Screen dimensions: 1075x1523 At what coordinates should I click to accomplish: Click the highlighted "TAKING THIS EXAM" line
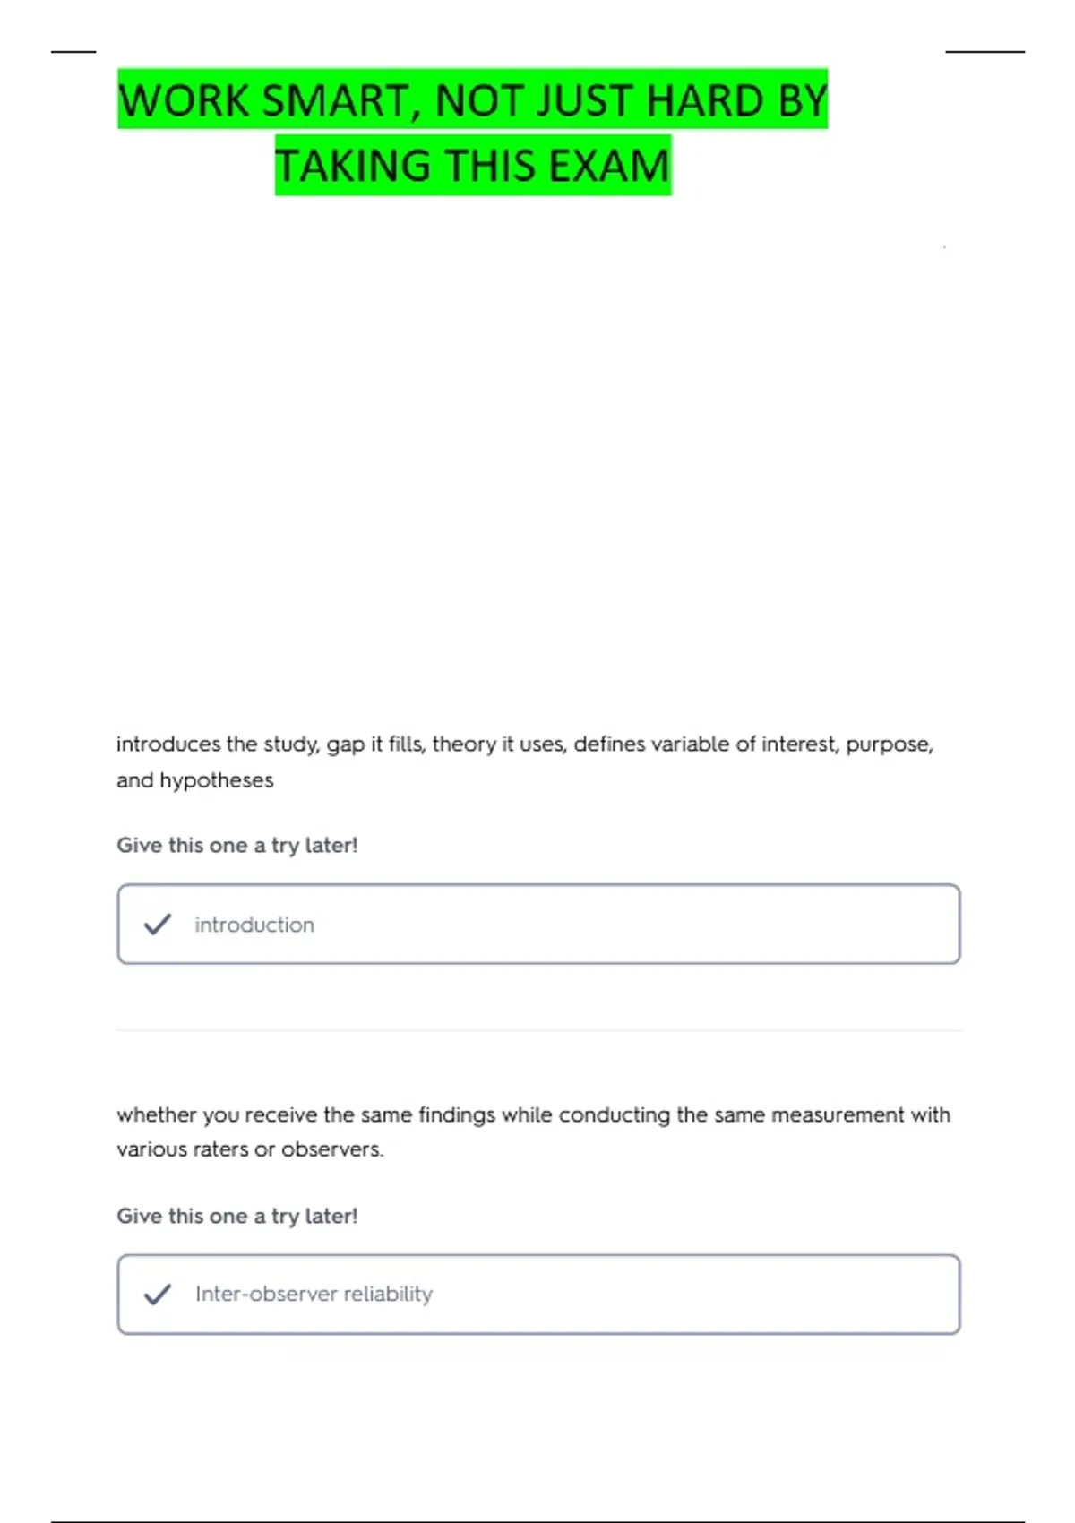tap(473, 166)
